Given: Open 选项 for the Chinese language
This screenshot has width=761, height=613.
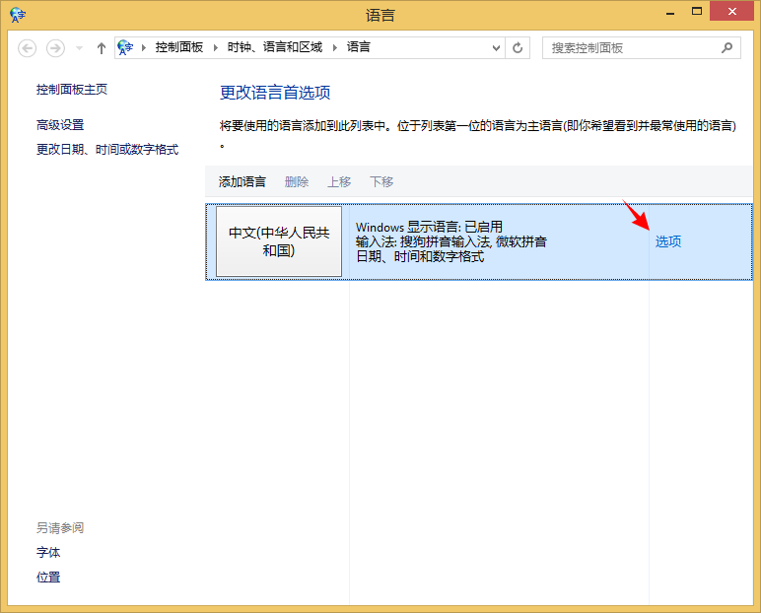Looking at the screenshot, I should [668, 241].
